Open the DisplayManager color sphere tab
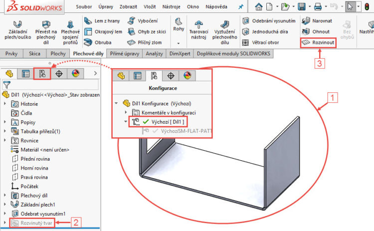Image resolution: width=374 pixels, height=231 pixels. click(x=75, y=74)
